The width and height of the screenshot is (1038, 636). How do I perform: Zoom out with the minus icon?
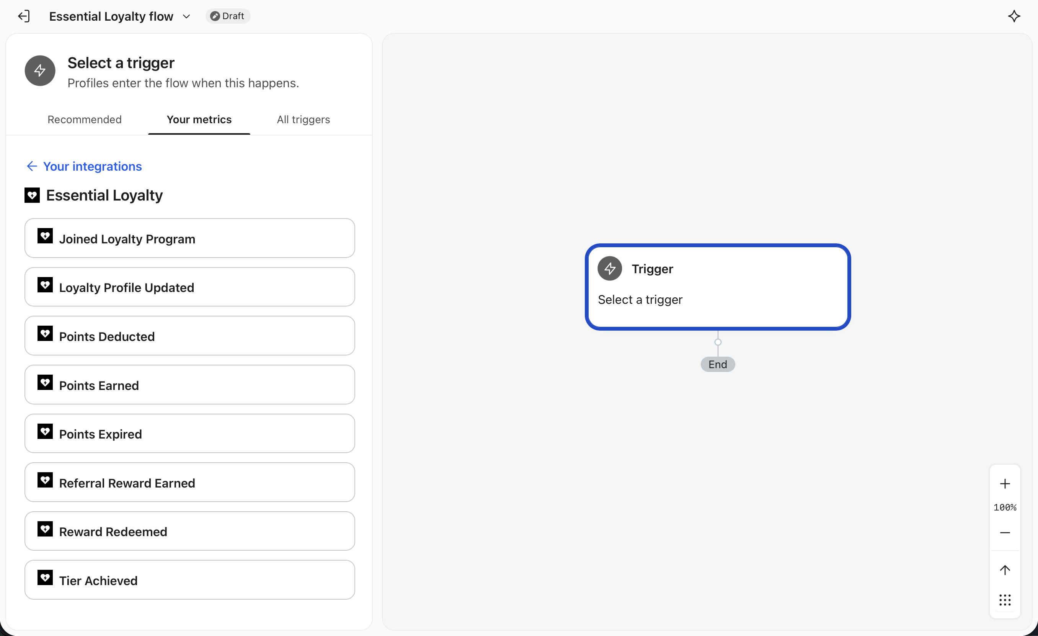click(1005, 533)
